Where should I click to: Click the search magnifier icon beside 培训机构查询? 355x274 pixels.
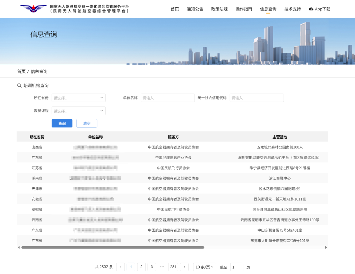coord(19,86)
